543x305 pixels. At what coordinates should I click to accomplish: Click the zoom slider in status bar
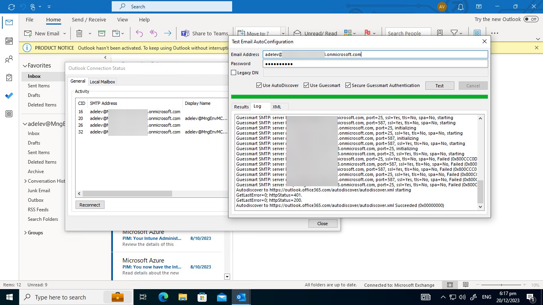502,285
